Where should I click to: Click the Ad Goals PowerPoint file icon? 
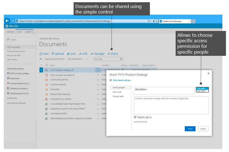pos(46,99)
